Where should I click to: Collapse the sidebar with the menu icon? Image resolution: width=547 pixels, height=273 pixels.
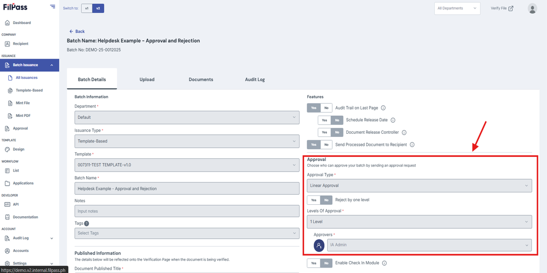pos(53,7)
